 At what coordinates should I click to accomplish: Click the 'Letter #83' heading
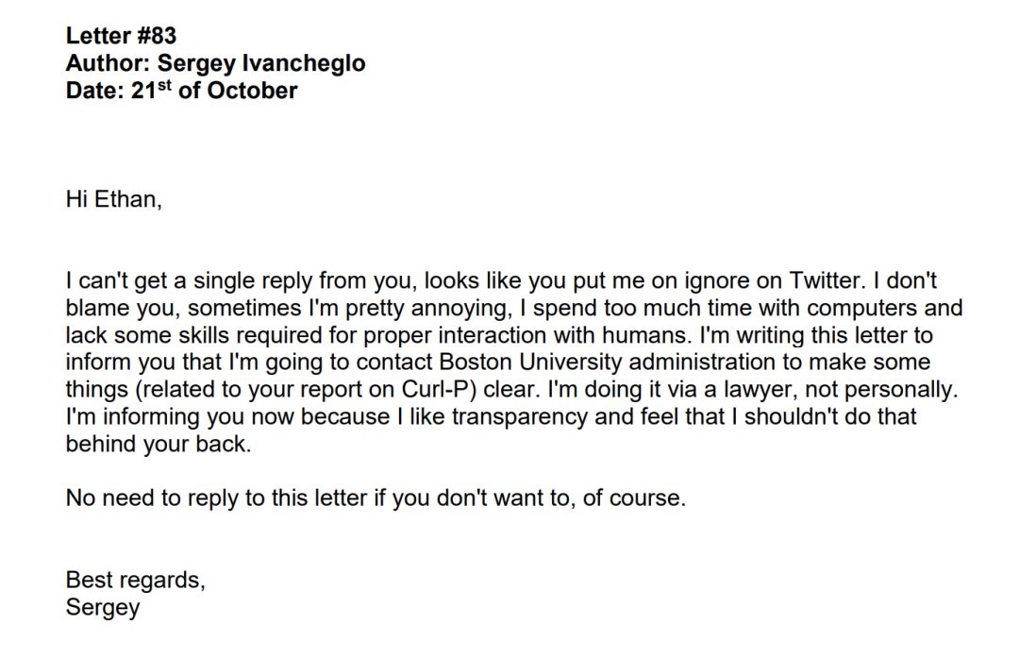tap(121, 35)
